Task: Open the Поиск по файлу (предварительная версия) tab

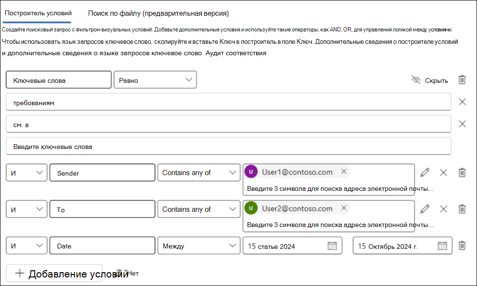Action: pos(158,13)
